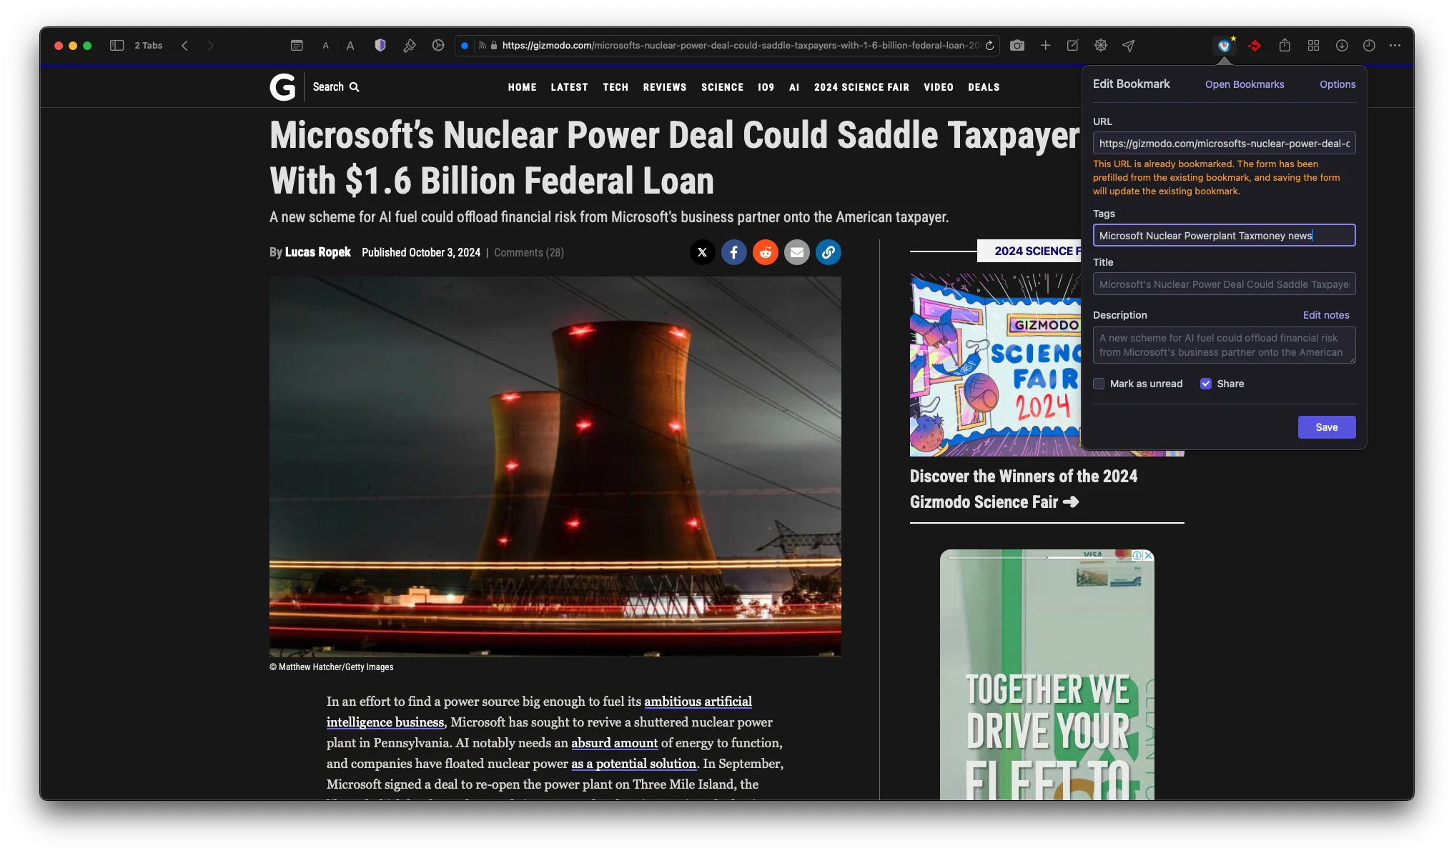This screenshot has height=853, width=1454.
Task: Open the IO9 nav item
Action: point(766,87)
